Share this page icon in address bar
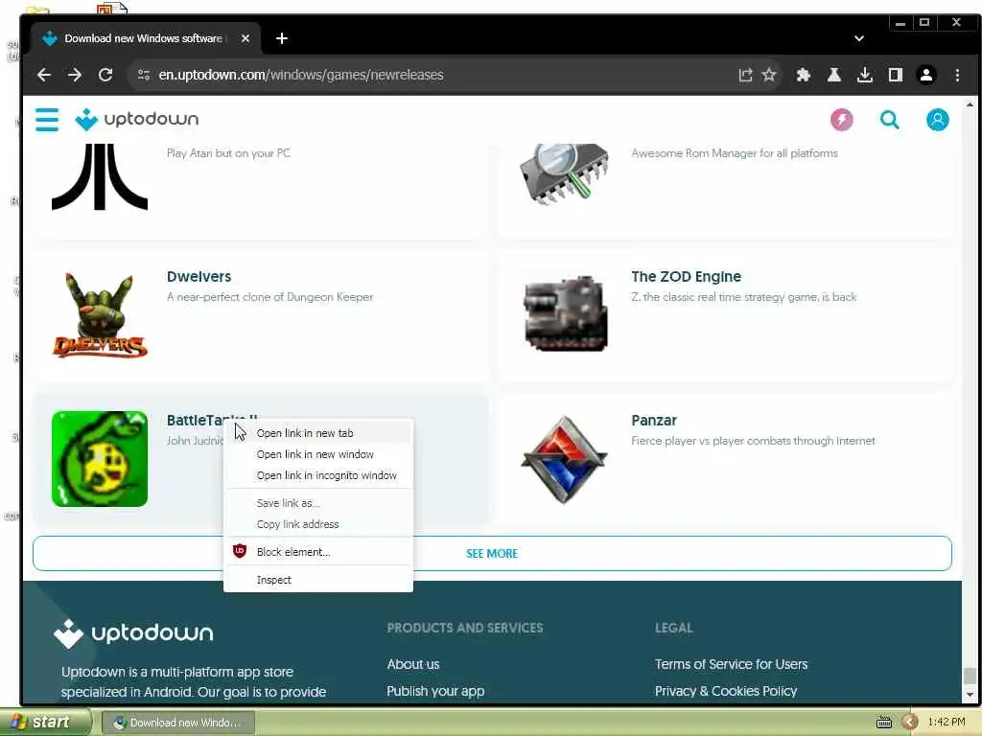 point(744,75)
